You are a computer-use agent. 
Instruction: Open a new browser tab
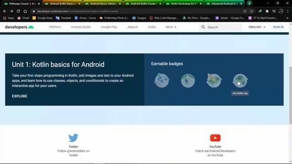click(x=249, y=4)
